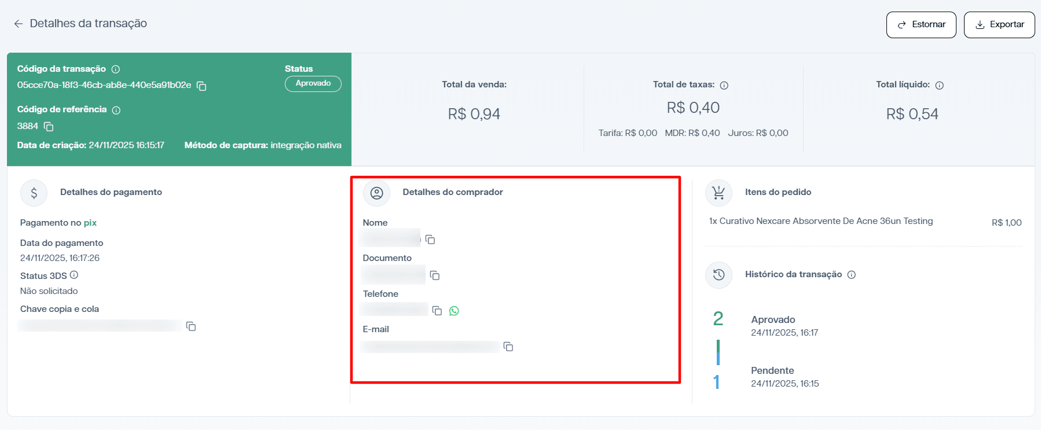The height and width of the screenshot is (430, 1041).
Task: Click the Curativo Nexcare order item
Action: pos(820,221)
